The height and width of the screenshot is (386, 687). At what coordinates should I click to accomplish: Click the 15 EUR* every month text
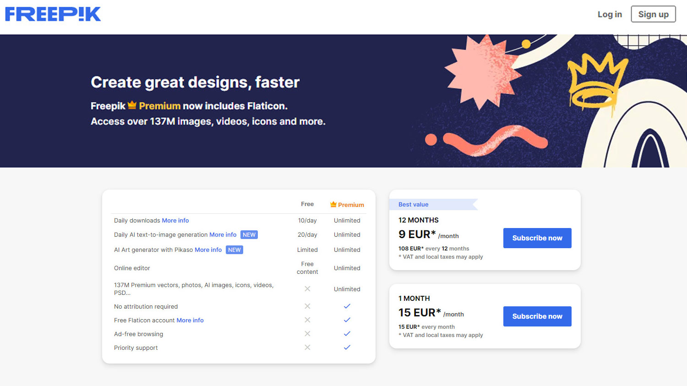pyautogui.click(x=426, y=327)
